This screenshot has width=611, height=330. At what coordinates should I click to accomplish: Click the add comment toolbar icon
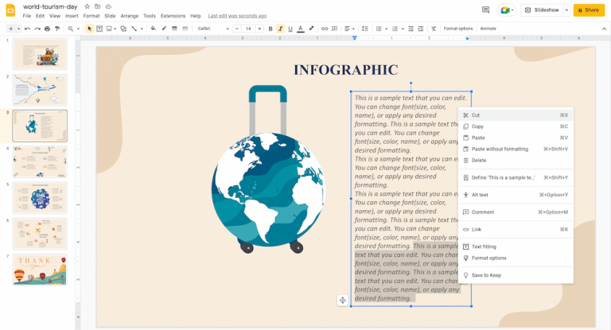pos(335,29)
